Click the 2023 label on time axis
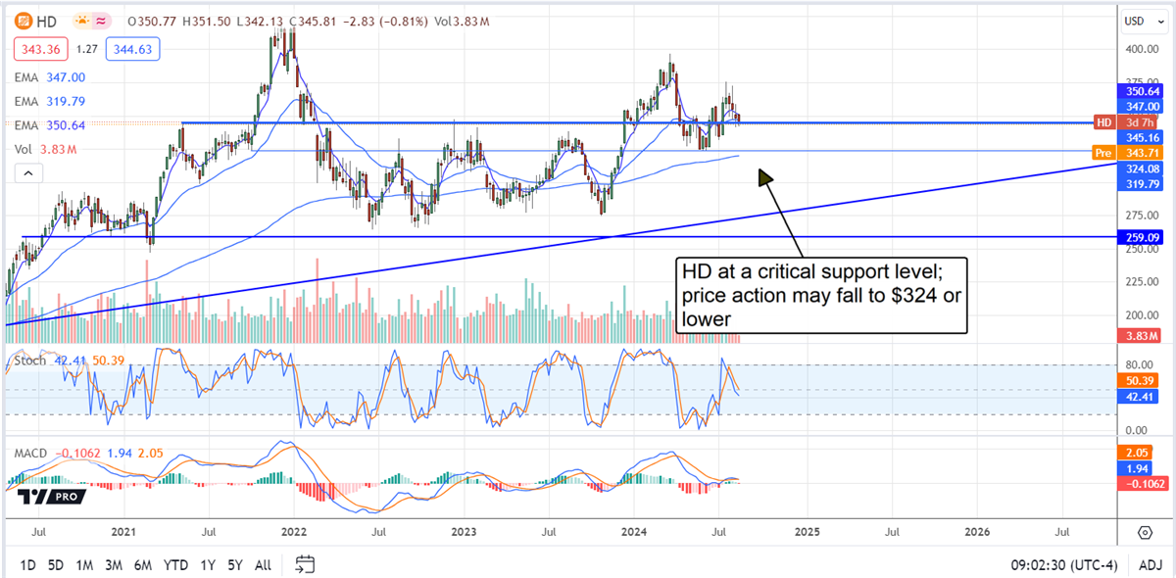 464,532
